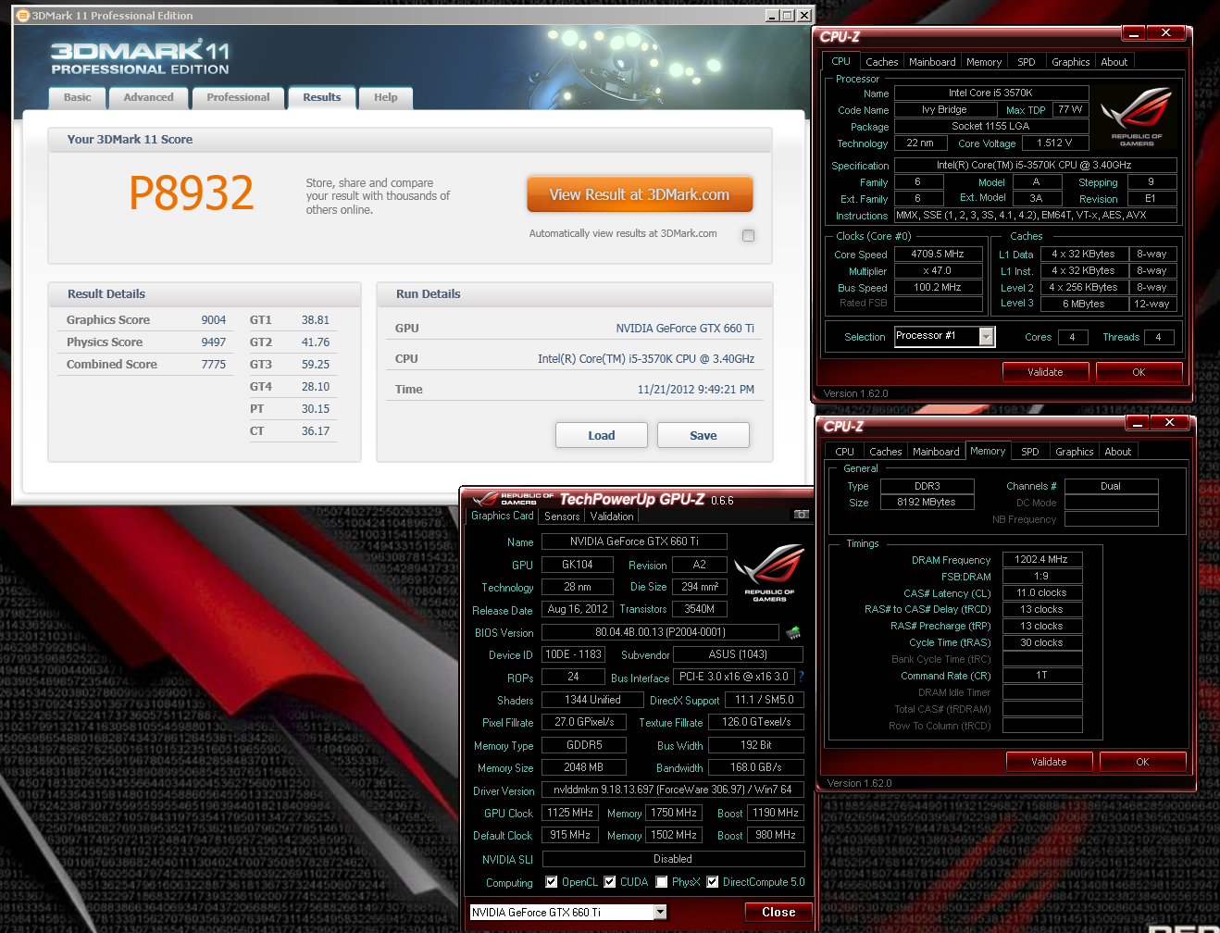This screenshot has height=933, width=1220.
Task: Click the 3DMark 11 title bar icon
Action: [23, 16]
